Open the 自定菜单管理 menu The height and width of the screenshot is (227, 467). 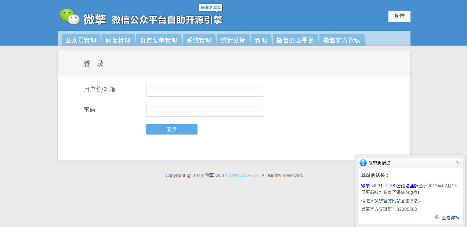(x=159, y=40)
